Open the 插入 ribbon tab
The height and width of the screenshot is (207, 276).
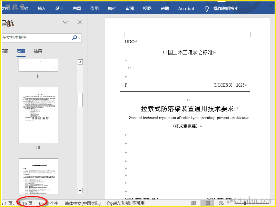(41, 8)
